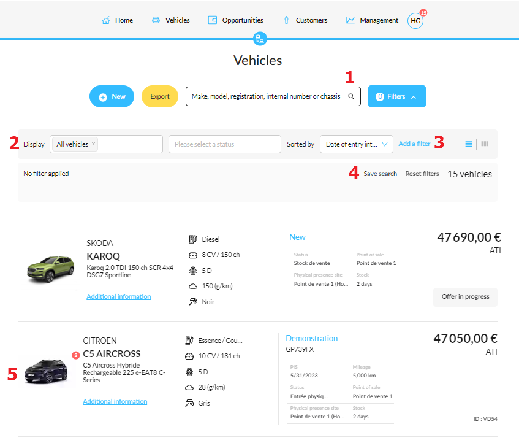Click the 150 (g/km) cloud emission icon
519x443 pixels.
[192, 287]
